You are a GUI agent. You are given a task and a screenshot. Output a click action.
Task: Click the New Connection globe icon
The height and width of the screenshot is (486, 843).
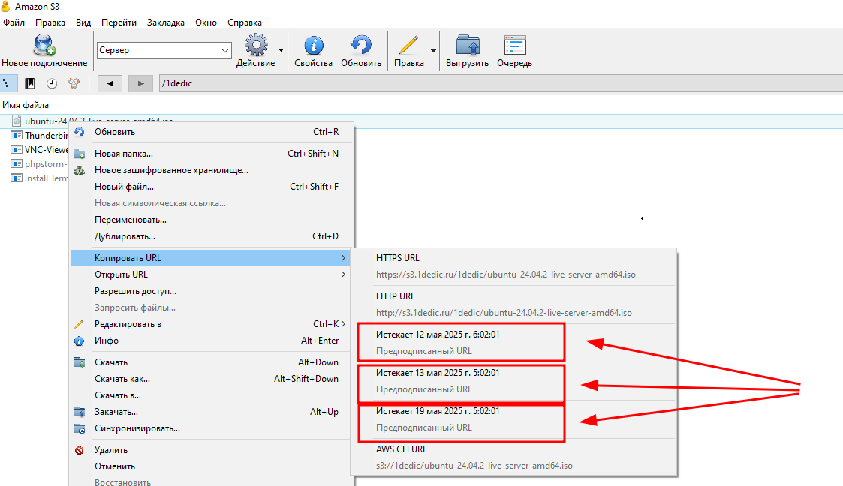tap(44, 45)
